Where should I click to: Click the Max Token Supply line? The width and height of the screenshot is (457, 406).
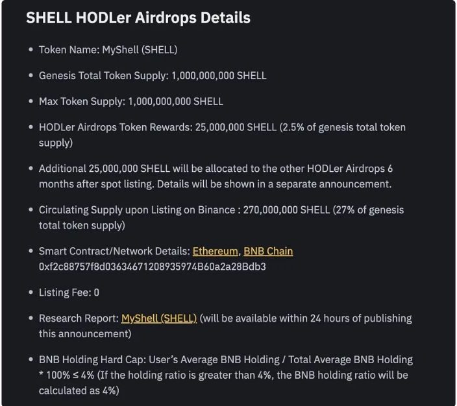(130, 102)
